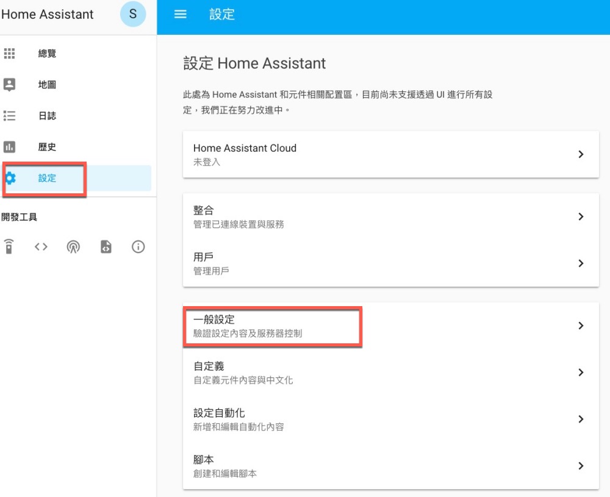Viewport: 610px width, 497px height.
Task: Select 日誌 in the sidebar
Action: coord(77,115)
